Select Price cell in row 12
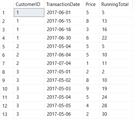Viewport: 134px width, 121px height. 91,106
